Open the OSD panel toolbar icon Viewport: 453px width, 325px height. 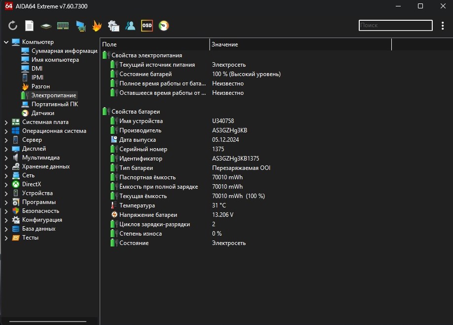pyautogui.click(x=147, y=26)
